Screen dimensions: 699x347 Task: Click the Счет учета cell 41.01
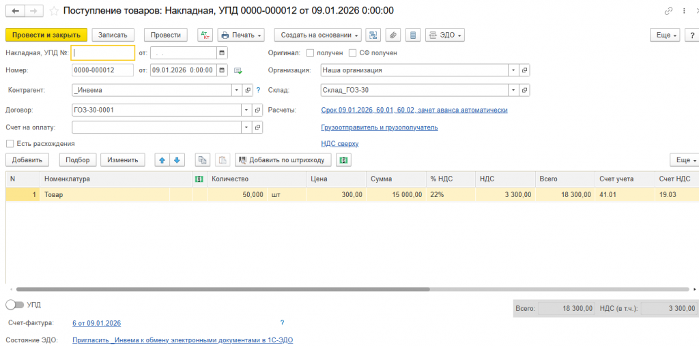(624, 195)
